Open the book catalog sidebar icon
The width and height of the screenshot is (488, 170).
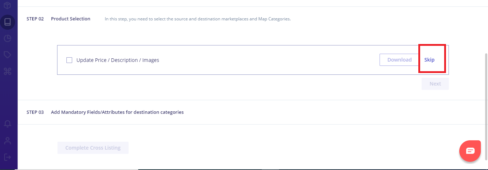click(x=8, y=22)
